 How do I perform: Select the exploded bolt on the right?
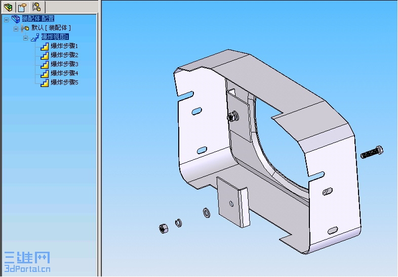click(x=372, y=152)
